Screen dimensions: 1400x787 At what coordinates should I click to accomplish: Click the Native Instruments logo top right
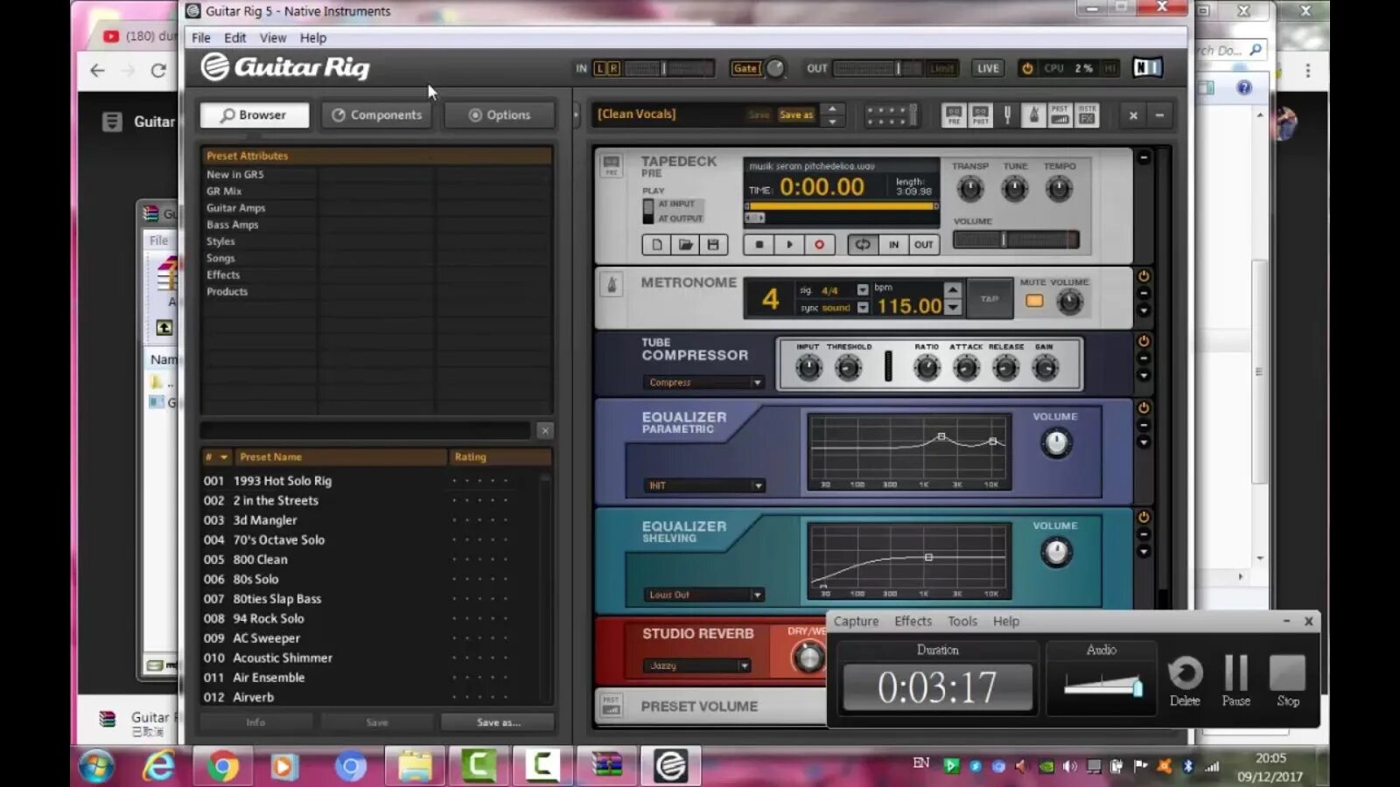(x=1146, y=67)
